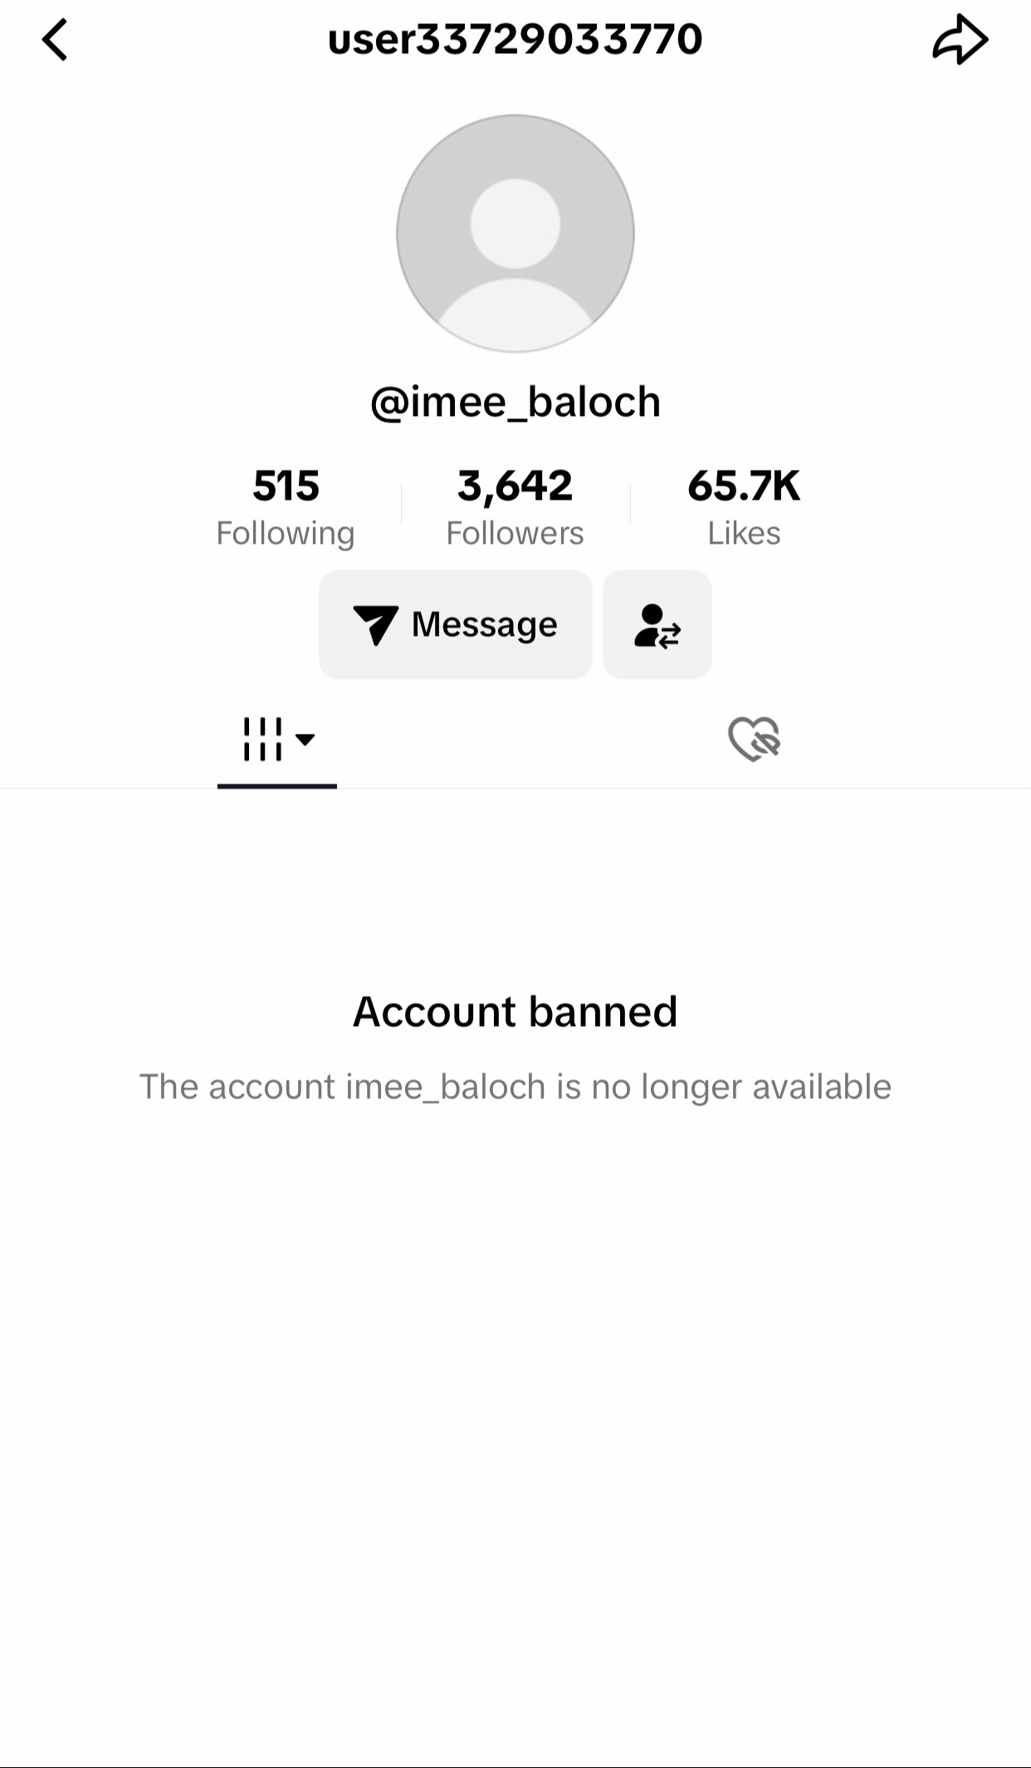Tap the user33729033770 title text
Viewport: 1031px width, 1768px height.
click(x=515, y=39)
